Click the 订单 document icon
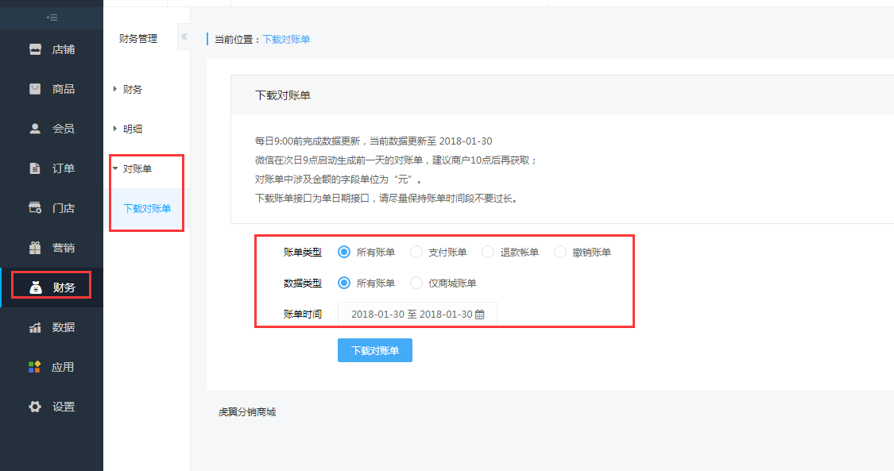 pos(35,168)
